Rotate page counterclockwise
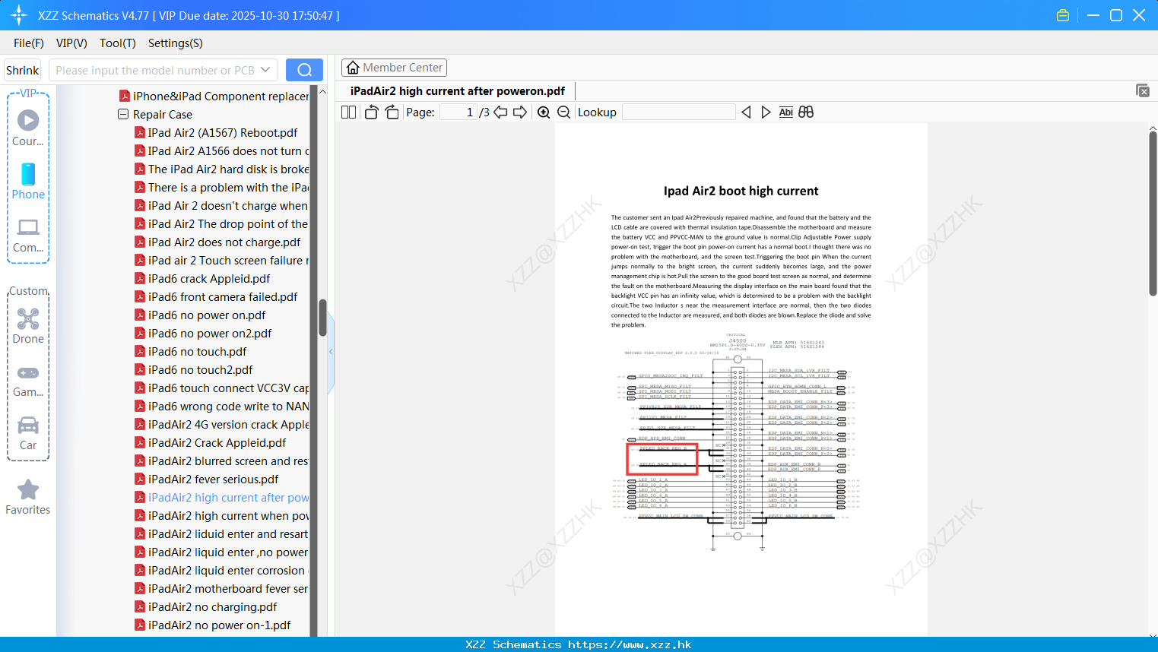The image size is (1158, 652). [x=371, y=112]
